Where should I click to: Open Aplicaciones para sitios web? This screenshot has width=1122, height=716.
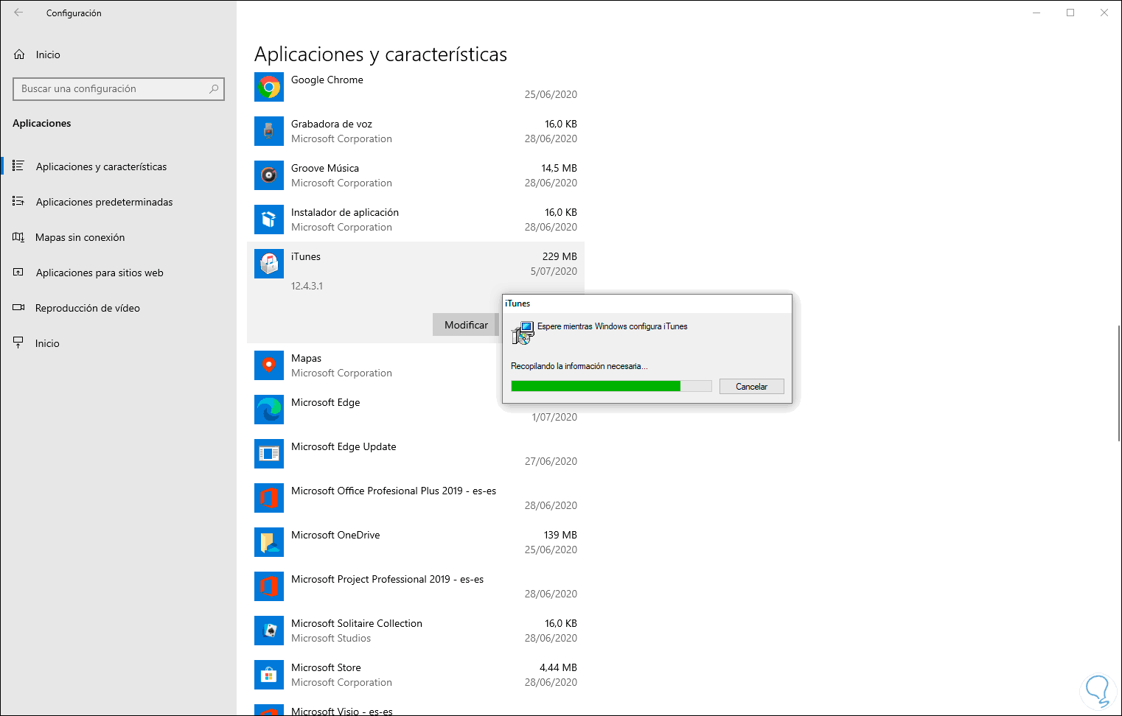pyautogui.click(x=118, y=273)
